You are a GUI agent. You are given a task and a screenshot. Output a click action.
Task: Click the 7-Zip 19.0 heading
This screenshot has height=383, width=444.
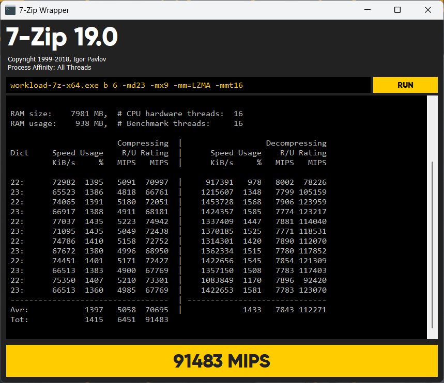(x=62, y=37)
